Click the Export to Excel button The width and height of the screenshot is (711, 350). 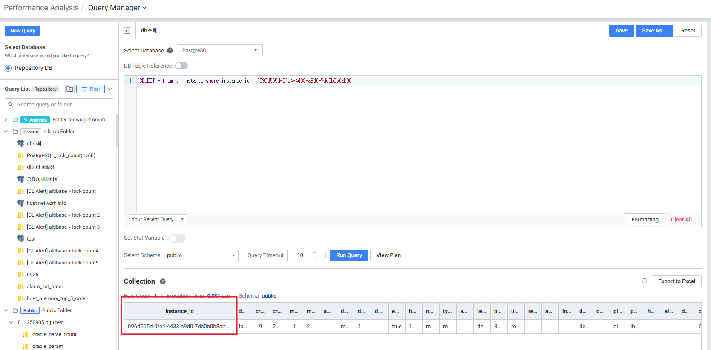coord(676,281)
